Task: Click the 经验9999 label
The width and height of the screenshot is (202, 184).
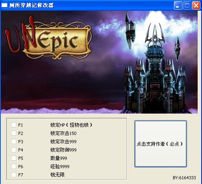Action: click(x=60, y=167)
